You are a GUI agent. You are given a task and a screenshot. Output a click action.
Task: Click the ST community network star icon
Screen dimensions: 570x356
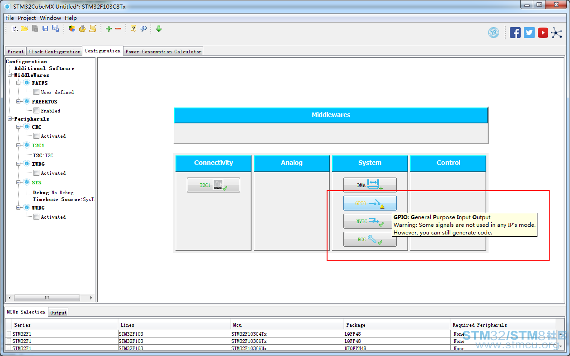pos(557,33)
